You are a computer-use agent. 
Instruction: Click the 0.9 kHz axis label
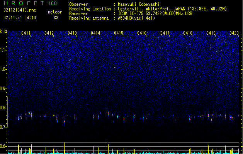click(3, 89)
